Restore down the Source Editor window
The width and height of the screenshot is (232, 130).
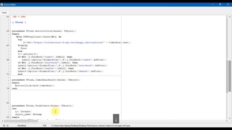point(220,5)
